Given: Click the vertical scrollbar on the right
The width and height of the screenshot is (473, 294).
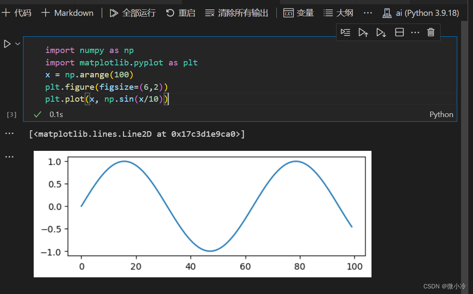Looking at the screenshot, I should point(464,157).
